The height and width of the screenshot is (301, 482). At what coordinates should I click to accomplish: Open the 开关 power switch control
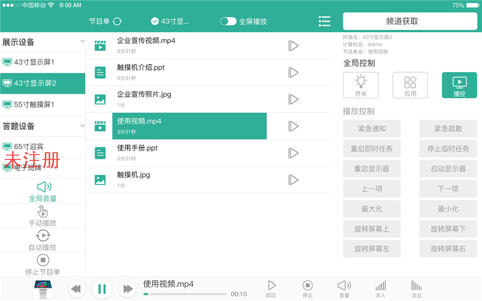tap(361, 85)
